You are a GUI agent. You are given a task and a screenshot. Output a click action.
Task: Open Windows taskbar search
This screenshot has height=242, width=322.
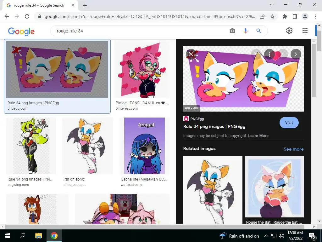tap(23, 236)
